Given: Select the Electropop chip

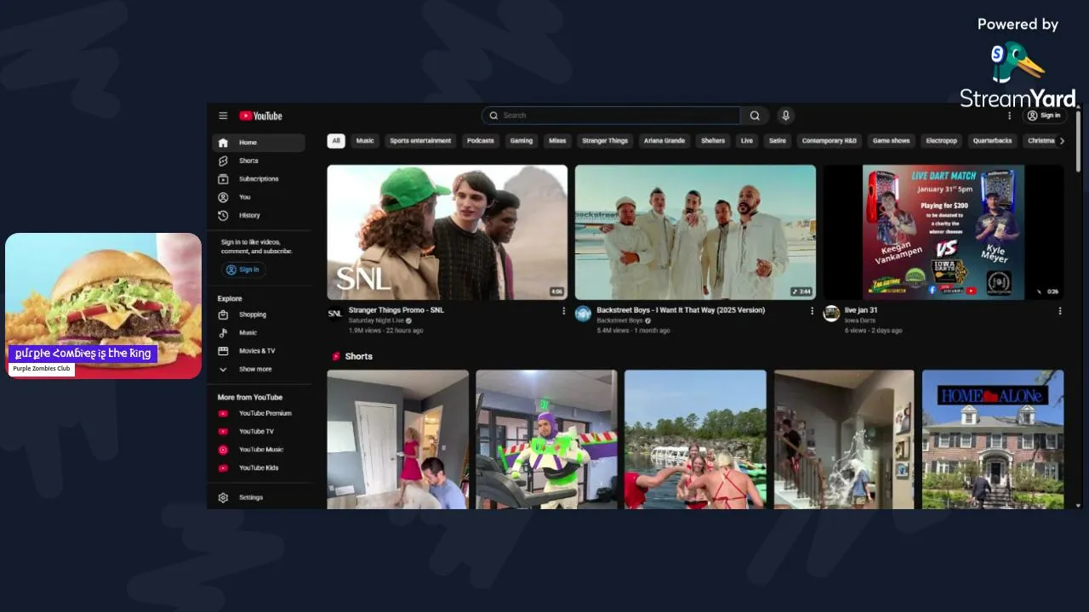Looking at the screenshot, I should 942,141.
